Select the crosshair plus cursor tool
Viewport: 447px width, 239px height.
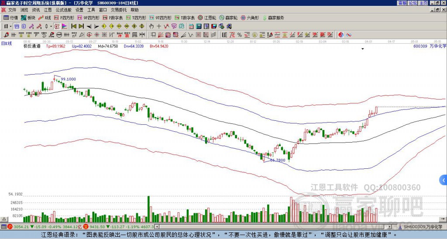159,27
